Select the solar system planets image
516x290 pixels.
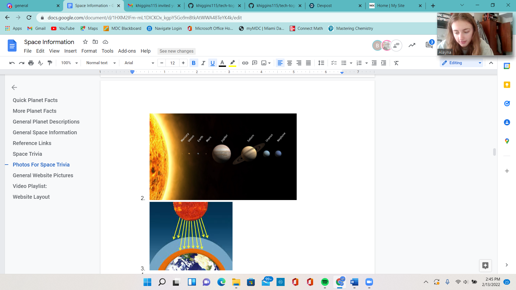click(223, 157)
